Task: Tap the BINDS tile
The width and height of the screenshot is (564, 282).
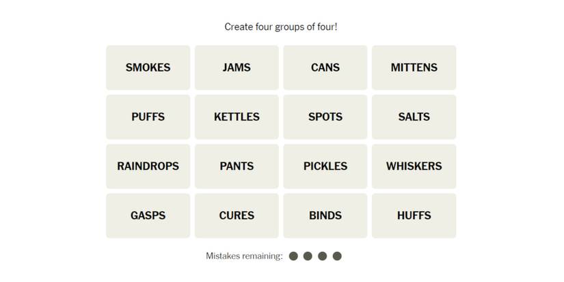Action: coord(325,215)
